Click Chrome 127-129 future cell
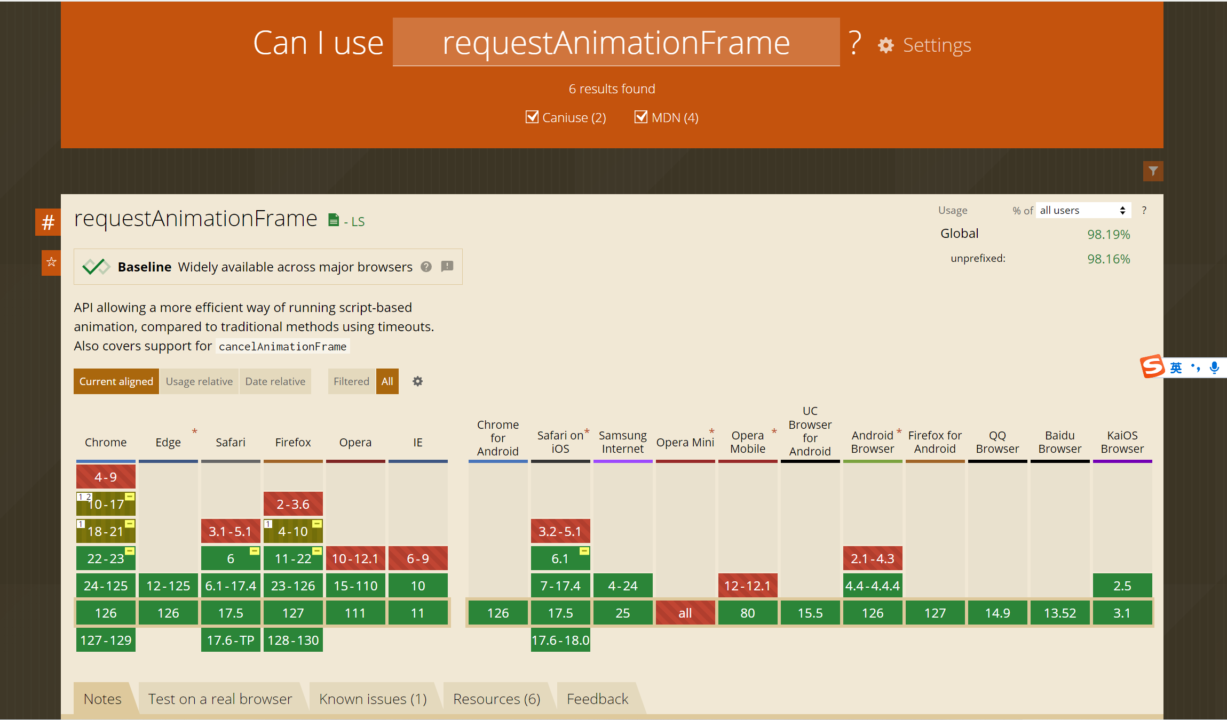 tap(106, 640)
